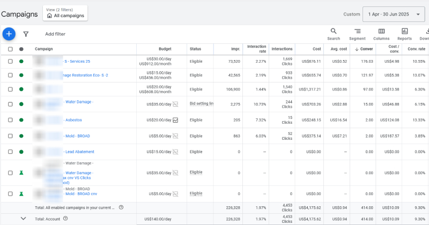The image size is (429, 225).
Task: Click the 176.03 conversions value
Action: tap(367, 61)
